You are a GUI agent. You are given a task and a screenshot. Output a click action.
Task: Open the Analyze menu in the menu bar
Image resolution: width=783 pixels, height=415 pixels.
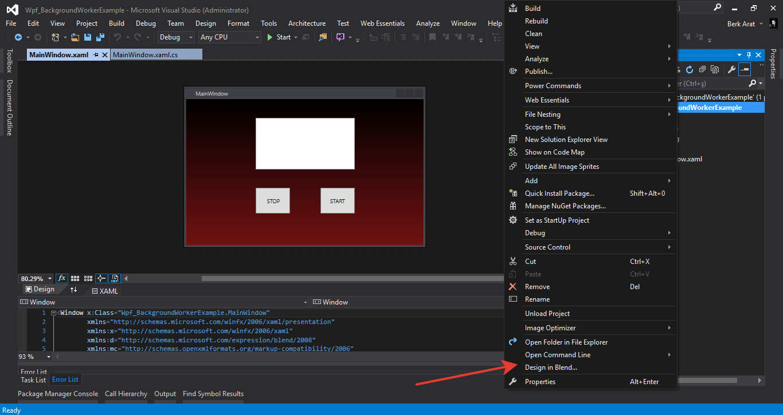click(428, 23)
